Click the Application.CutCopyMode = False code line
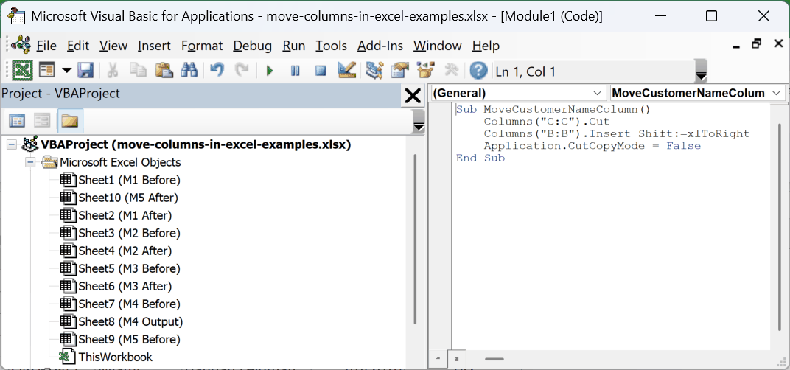 click(x=592, y=146)
